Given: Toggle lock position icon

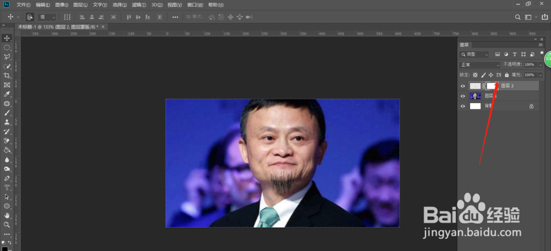Looking at the screenshot, I should (x=491, y=75).
